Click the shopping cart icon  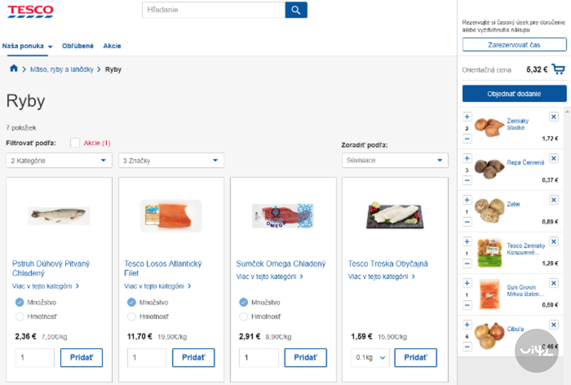pos(559,69)
